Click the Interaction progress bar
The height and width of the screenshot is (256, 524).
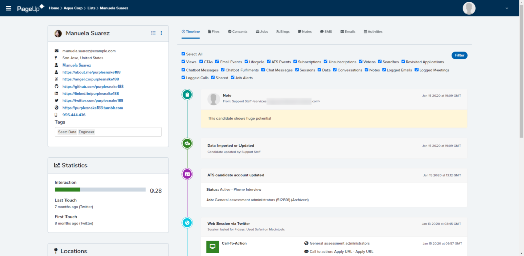tap(100, 190)
